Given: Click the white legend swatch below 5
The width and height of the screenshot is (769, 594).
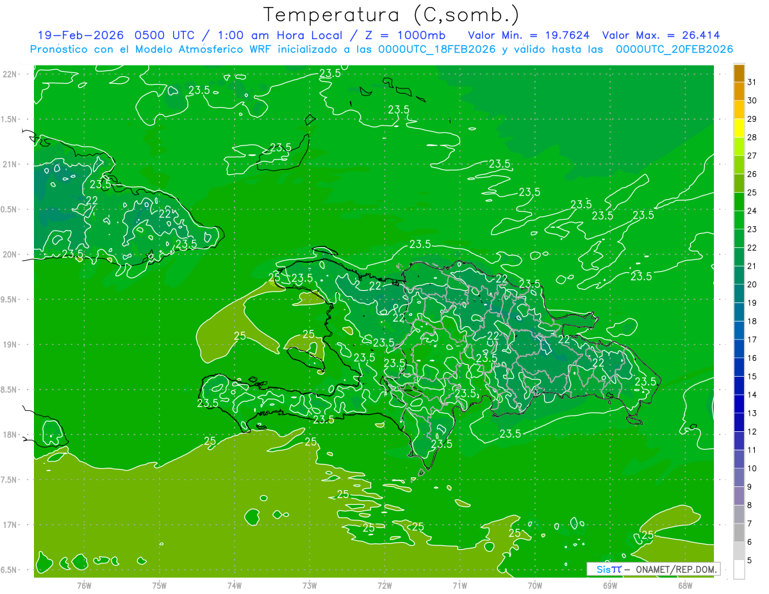Looking at the screenshot, I should 739,570.
